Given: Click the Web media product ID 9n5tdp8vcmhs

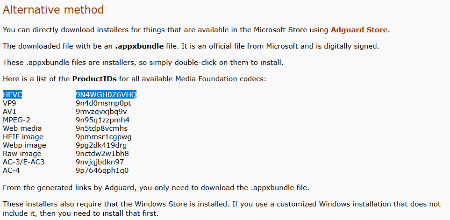Looking at the screenshot, I should [101, 128].
